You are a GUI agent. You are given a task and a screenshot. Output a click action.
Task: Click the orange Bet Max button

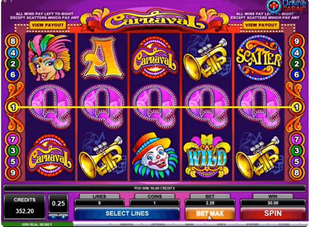tap(210, 214)
